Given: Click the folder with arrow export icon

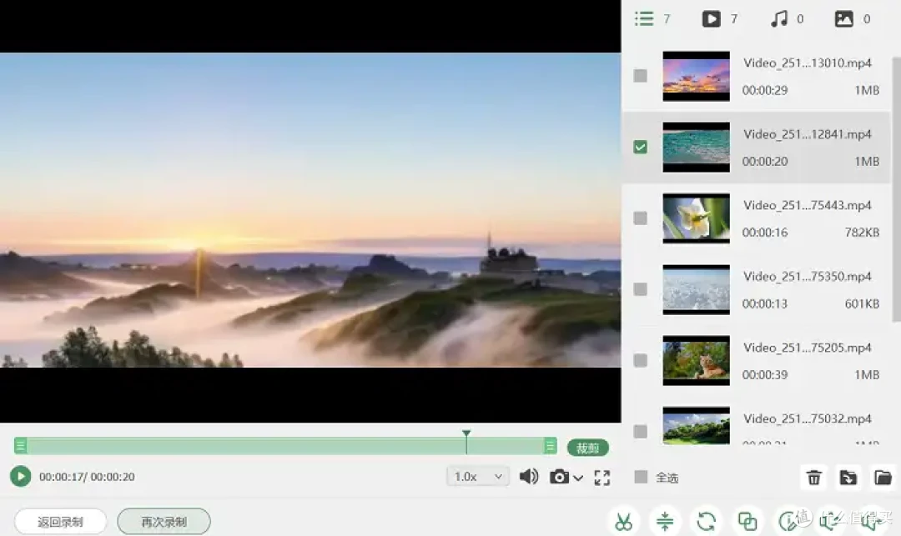Looking at the screenshot, I should [848, 478].
